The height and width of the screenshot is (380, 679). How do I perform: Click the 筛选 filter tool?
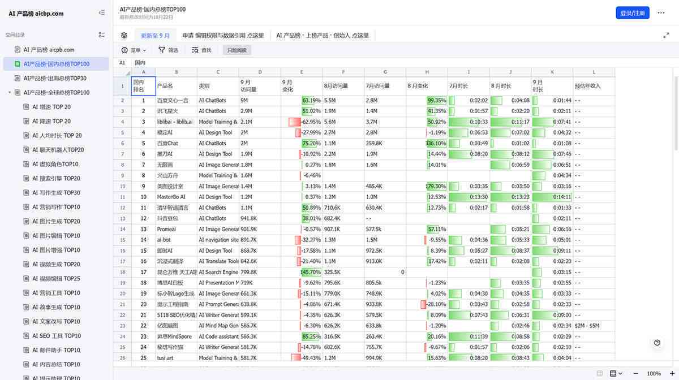tap(168, 50)
